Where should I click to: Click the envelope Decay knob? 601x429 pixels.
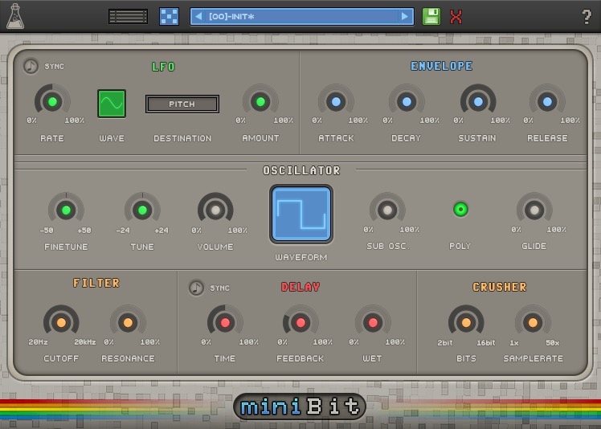pos(407,101)
